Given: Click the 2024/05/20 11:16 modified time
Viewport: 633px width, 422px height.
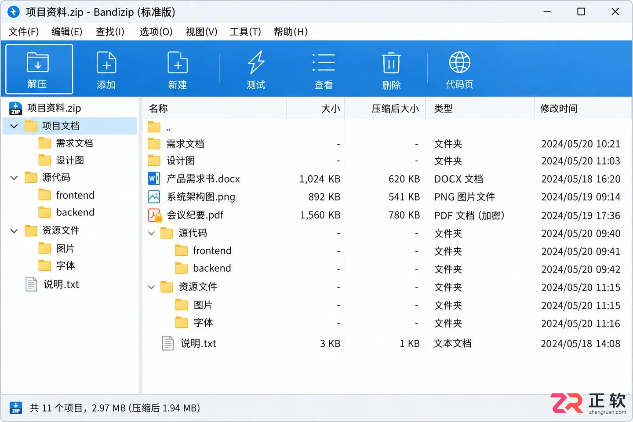Looking at the screenshot, I should [581, 324].
